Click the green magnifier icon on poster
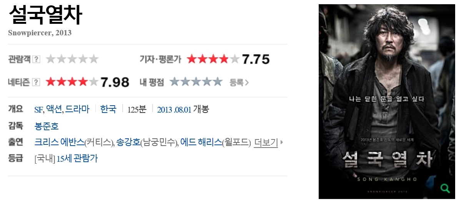 coord(445,188)
